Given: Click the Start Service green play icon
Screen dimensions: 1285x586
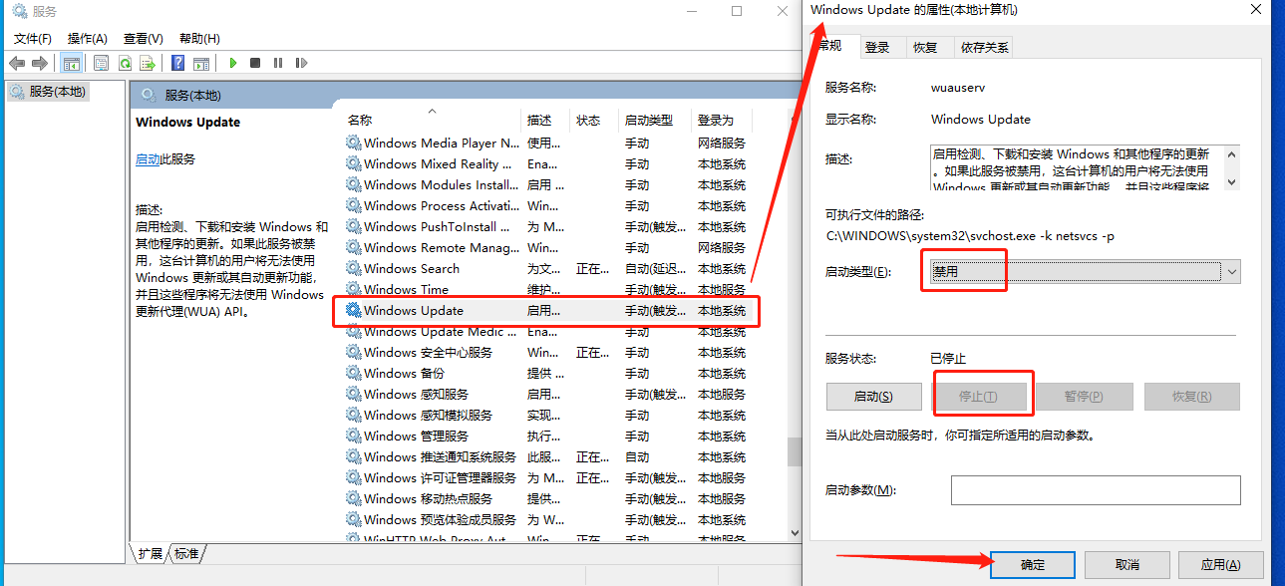Looking at the screenshot, I should pos(233,63).
